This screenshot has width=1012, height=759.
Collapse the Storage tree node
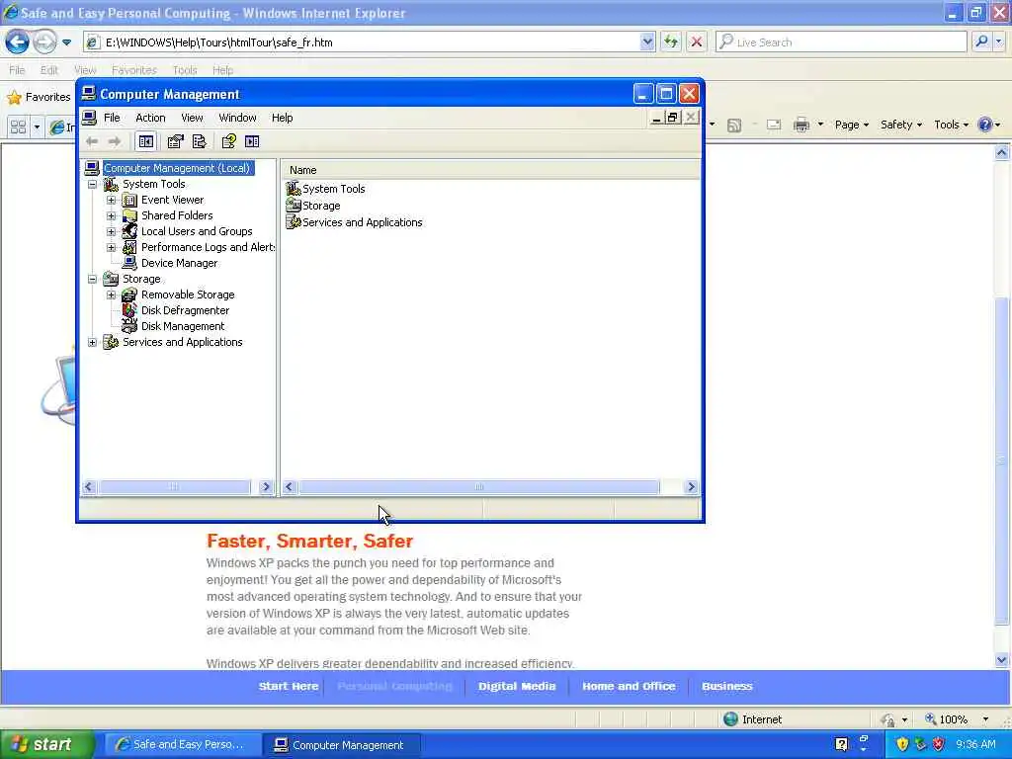point(92,279)
